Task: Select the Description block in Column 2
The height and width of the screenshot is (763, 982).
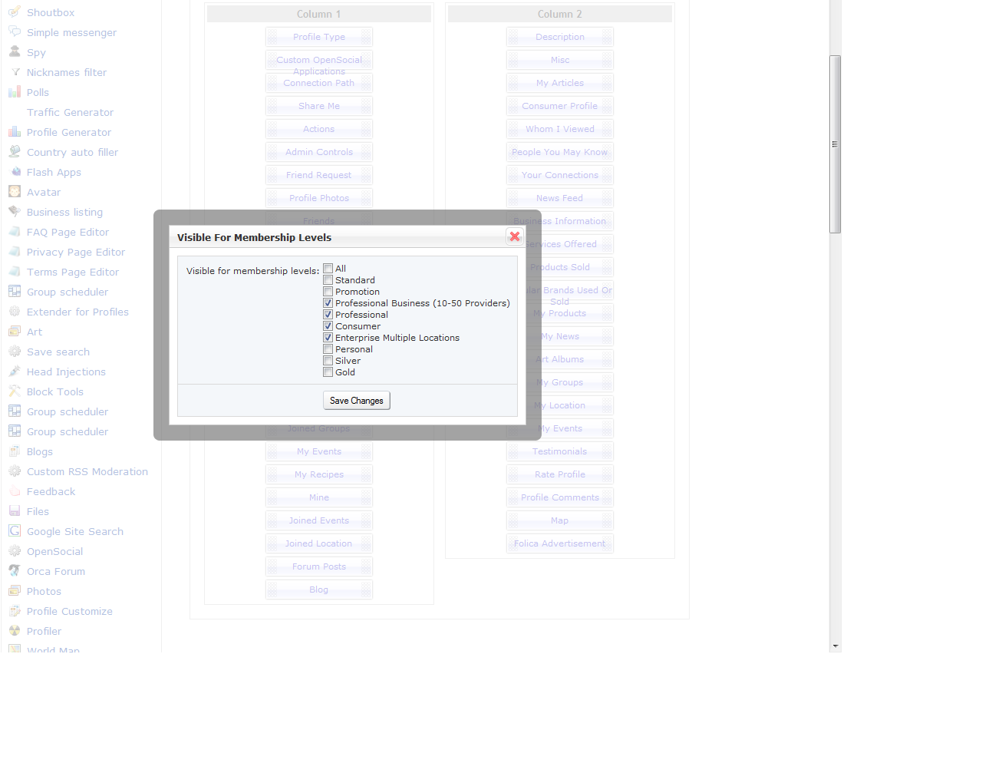Action: 560,37
